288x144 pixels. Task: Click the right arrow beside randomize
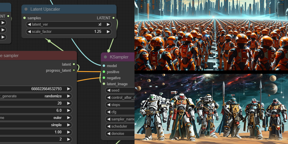pos(69,96)
